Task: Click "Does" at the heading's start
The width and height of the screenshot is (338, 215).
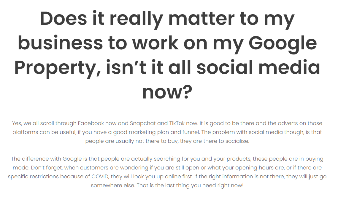Action: pos(64,18)
